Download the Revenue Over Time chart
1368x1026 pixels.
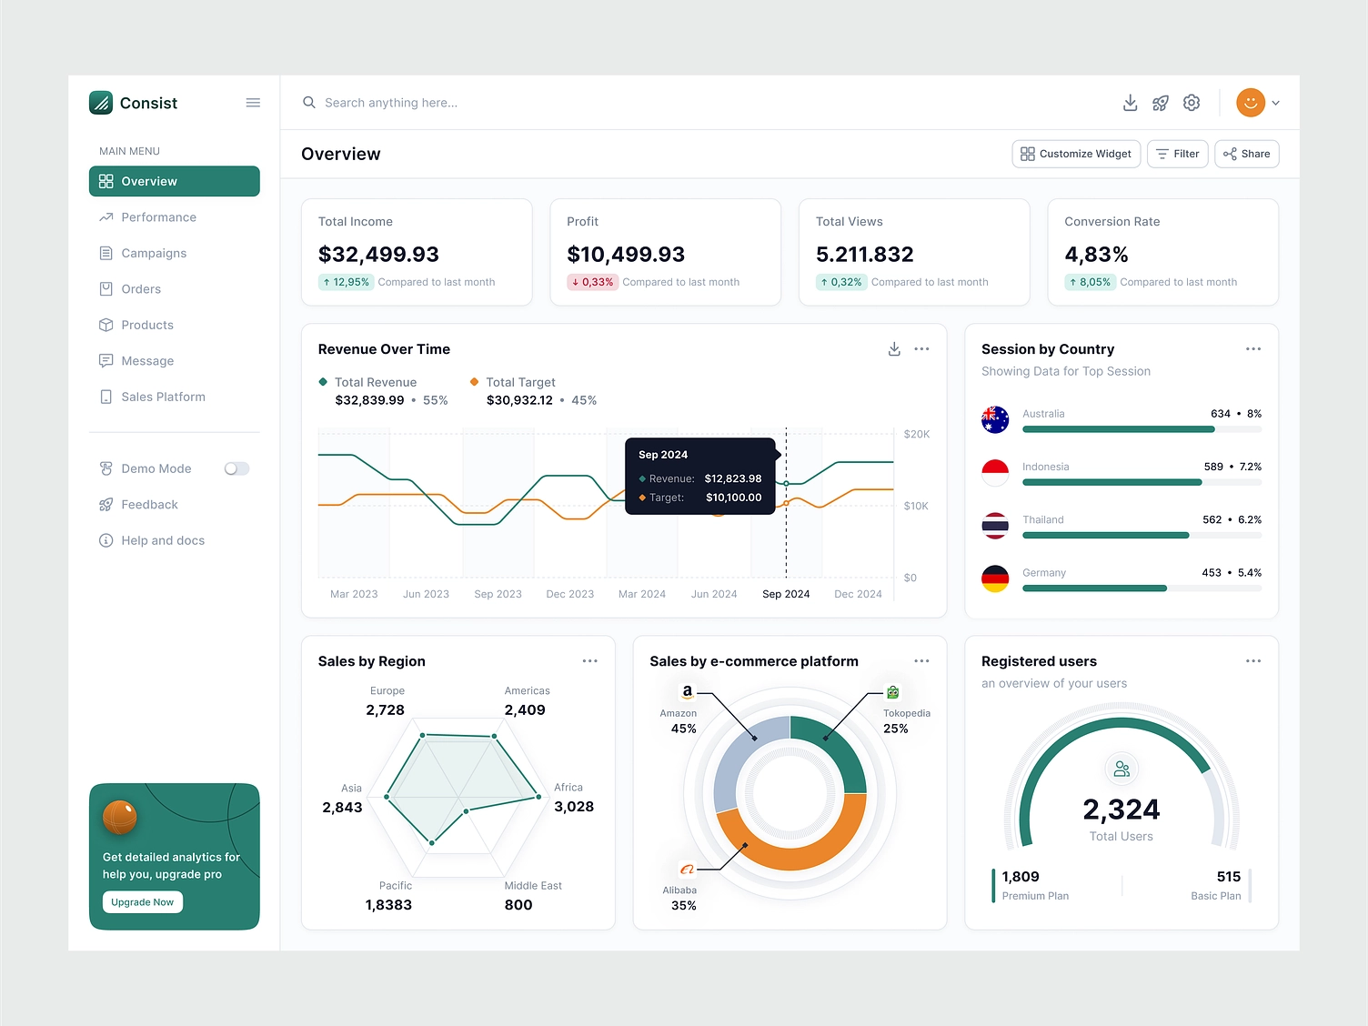point(894,349)
